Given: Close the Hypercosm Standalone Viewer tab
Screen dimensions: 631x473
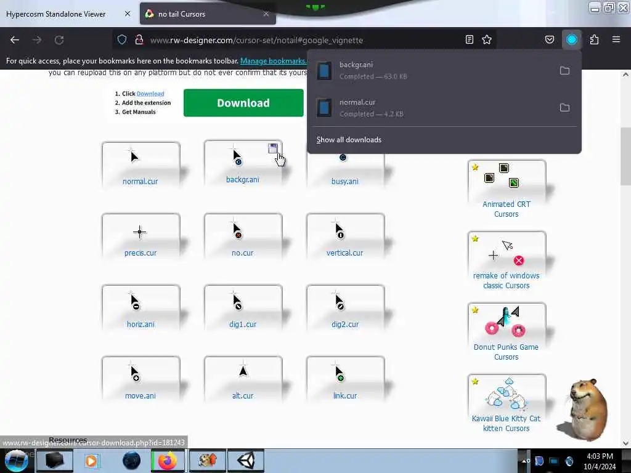Looking at the screenshot, I should 128,14.
